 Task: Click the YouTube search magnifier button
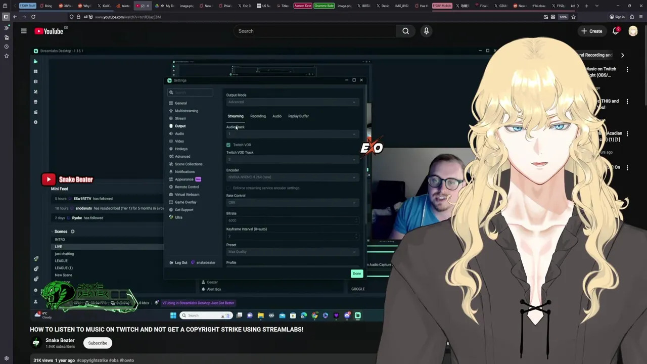(405, 31)
